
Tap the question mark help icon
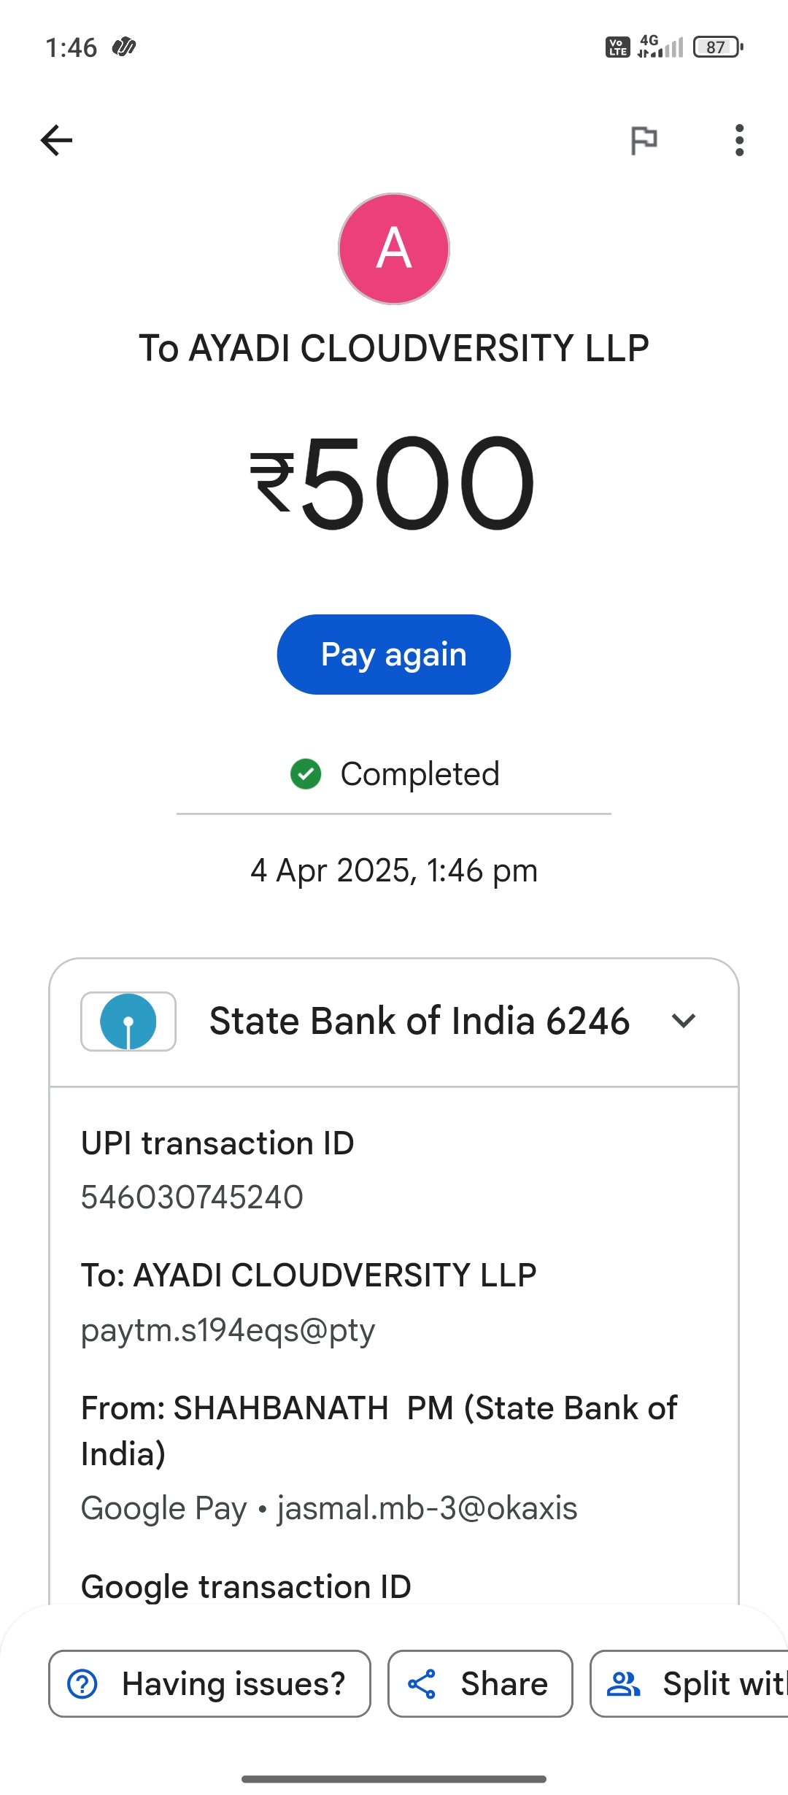pyautogui.click(x=82, y=1684)
